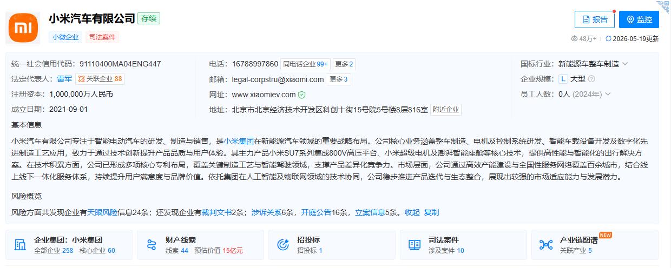Open the 报告 report button
This screenshot has width=671, height=268.
595,19
